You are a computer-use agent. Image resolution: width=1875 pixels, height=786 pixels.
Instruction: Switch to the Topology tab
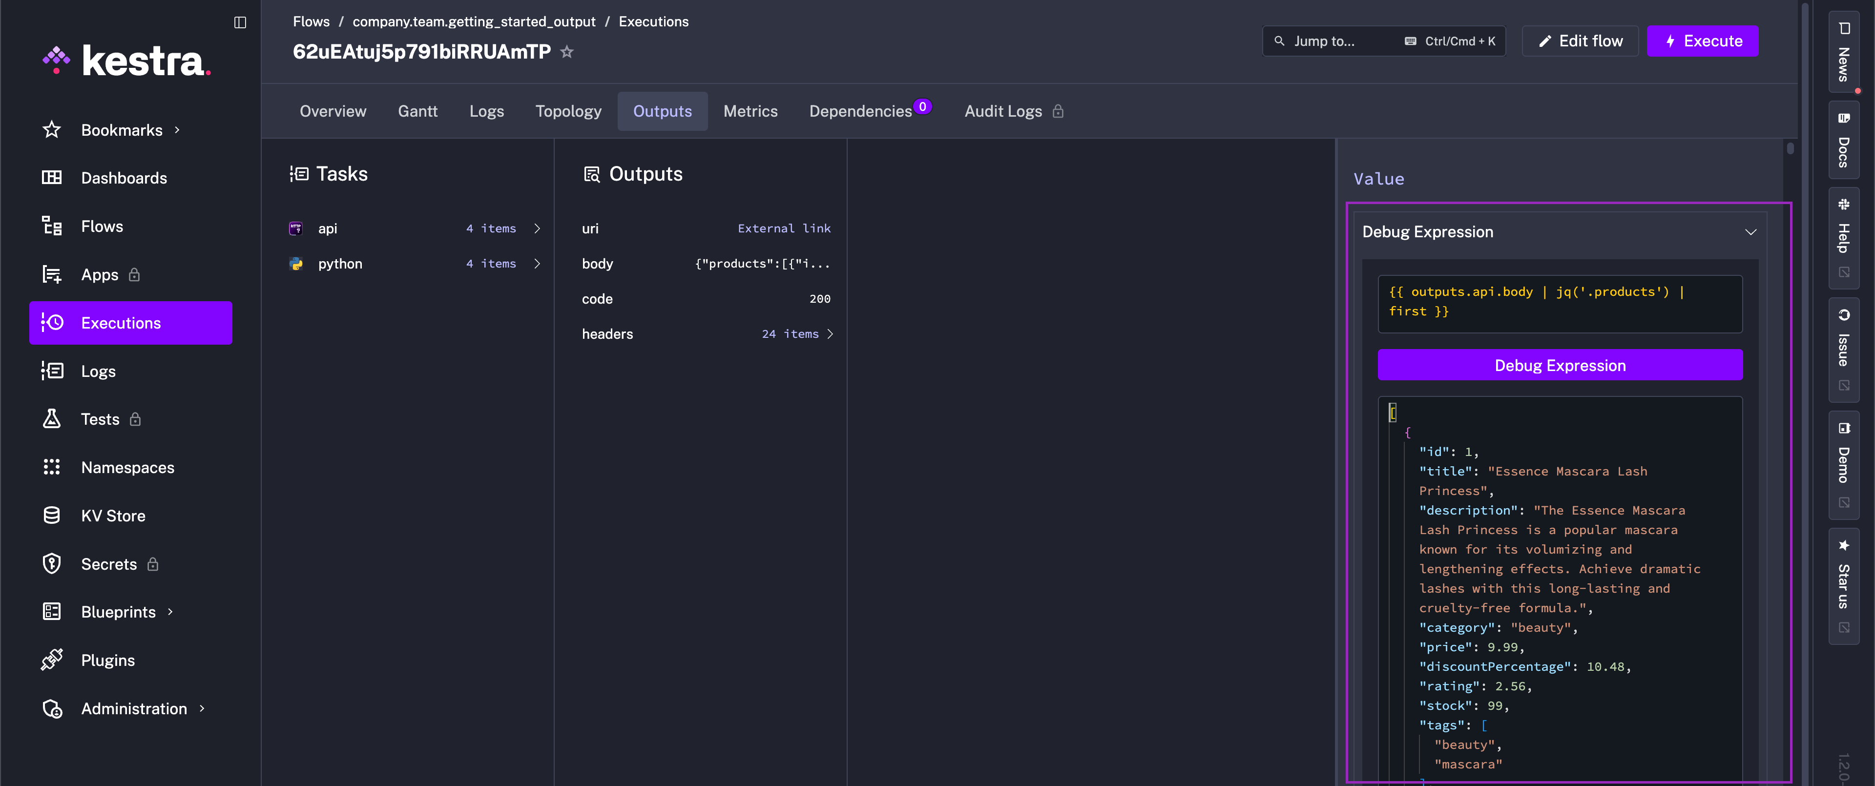tap(568, 111)
